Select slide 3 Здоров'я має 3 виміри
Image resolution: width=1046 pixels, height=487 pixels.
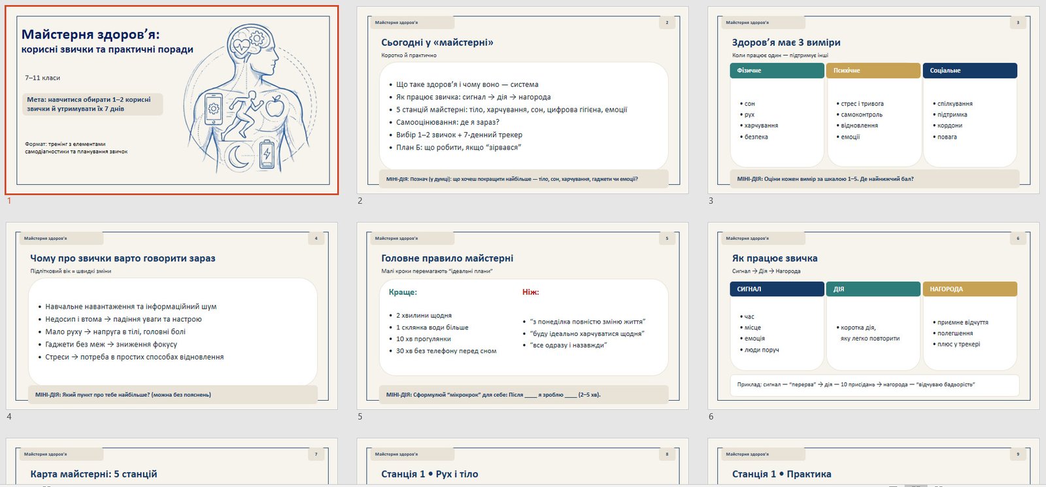pyautogui.click(x=873, y=100)
